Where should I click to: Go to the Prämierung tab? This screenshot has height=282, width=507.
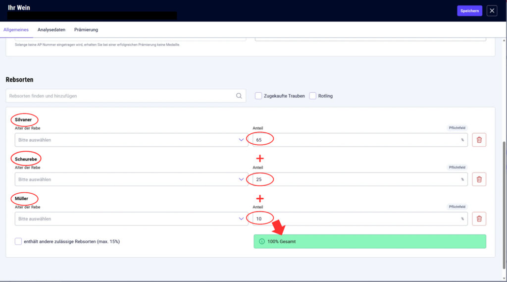coord(86,30)
